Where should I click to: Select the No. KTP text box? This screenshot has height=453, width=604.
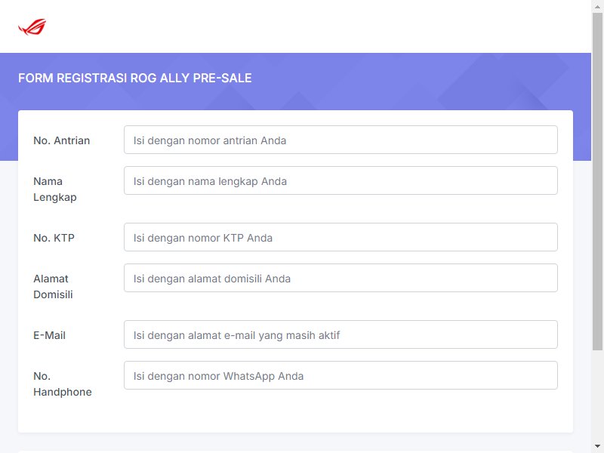341,237
